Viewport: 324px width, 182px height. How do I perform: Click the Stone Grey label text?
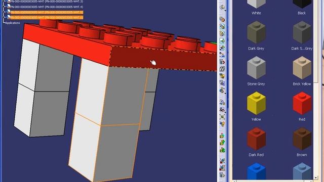click(256, 84)
